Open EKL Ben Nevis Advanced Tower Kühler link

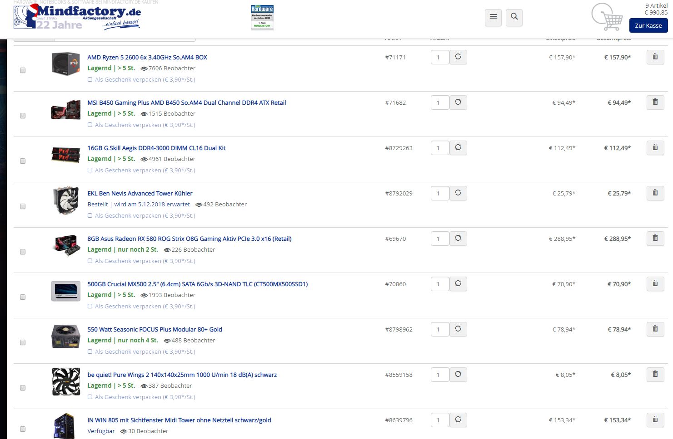coord(140,193)
